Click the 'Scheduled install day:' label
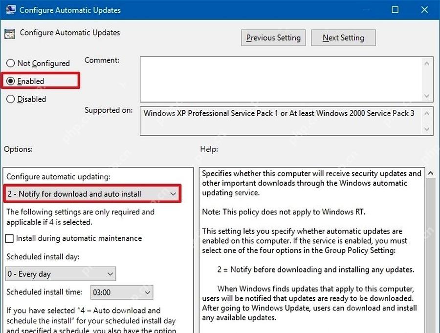The height and width of the screenshot is (333, 440). tap(43, 257)
